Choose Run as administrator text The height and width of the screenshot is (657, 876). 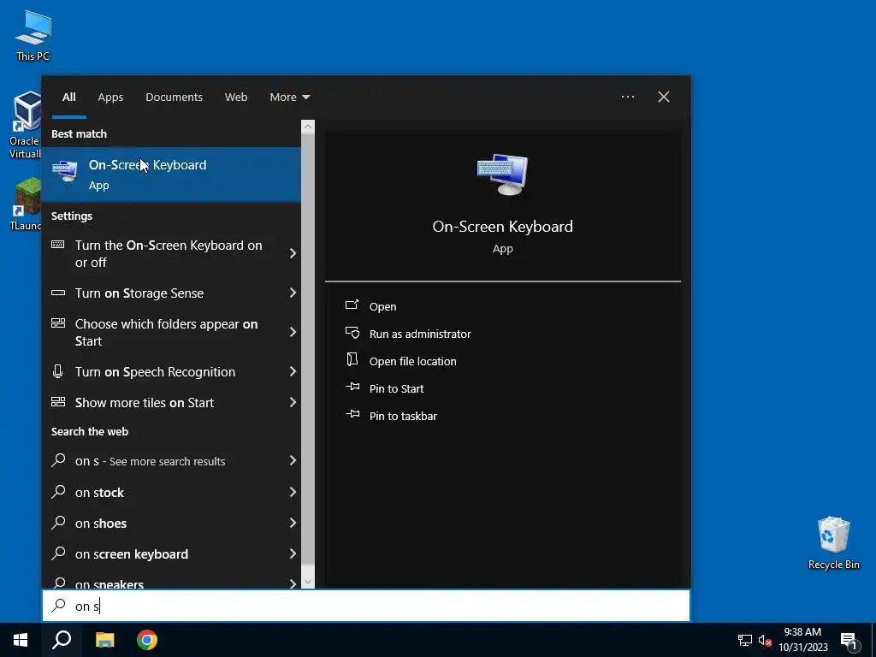(x=420, y=334)
